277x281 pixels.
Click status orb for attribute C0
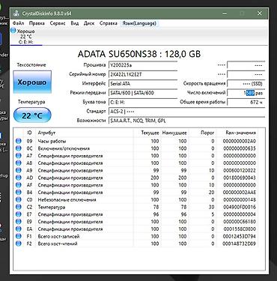pyautogui.click(x=19, y=199)
